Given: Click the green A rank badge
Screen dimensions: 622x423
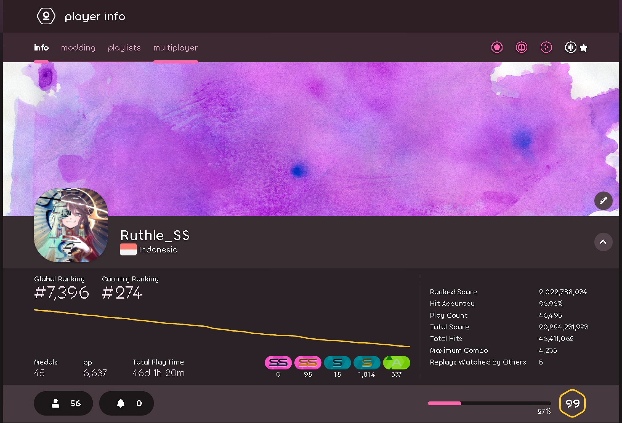Looking at the screenshot, I should click(x=396, y=363).
